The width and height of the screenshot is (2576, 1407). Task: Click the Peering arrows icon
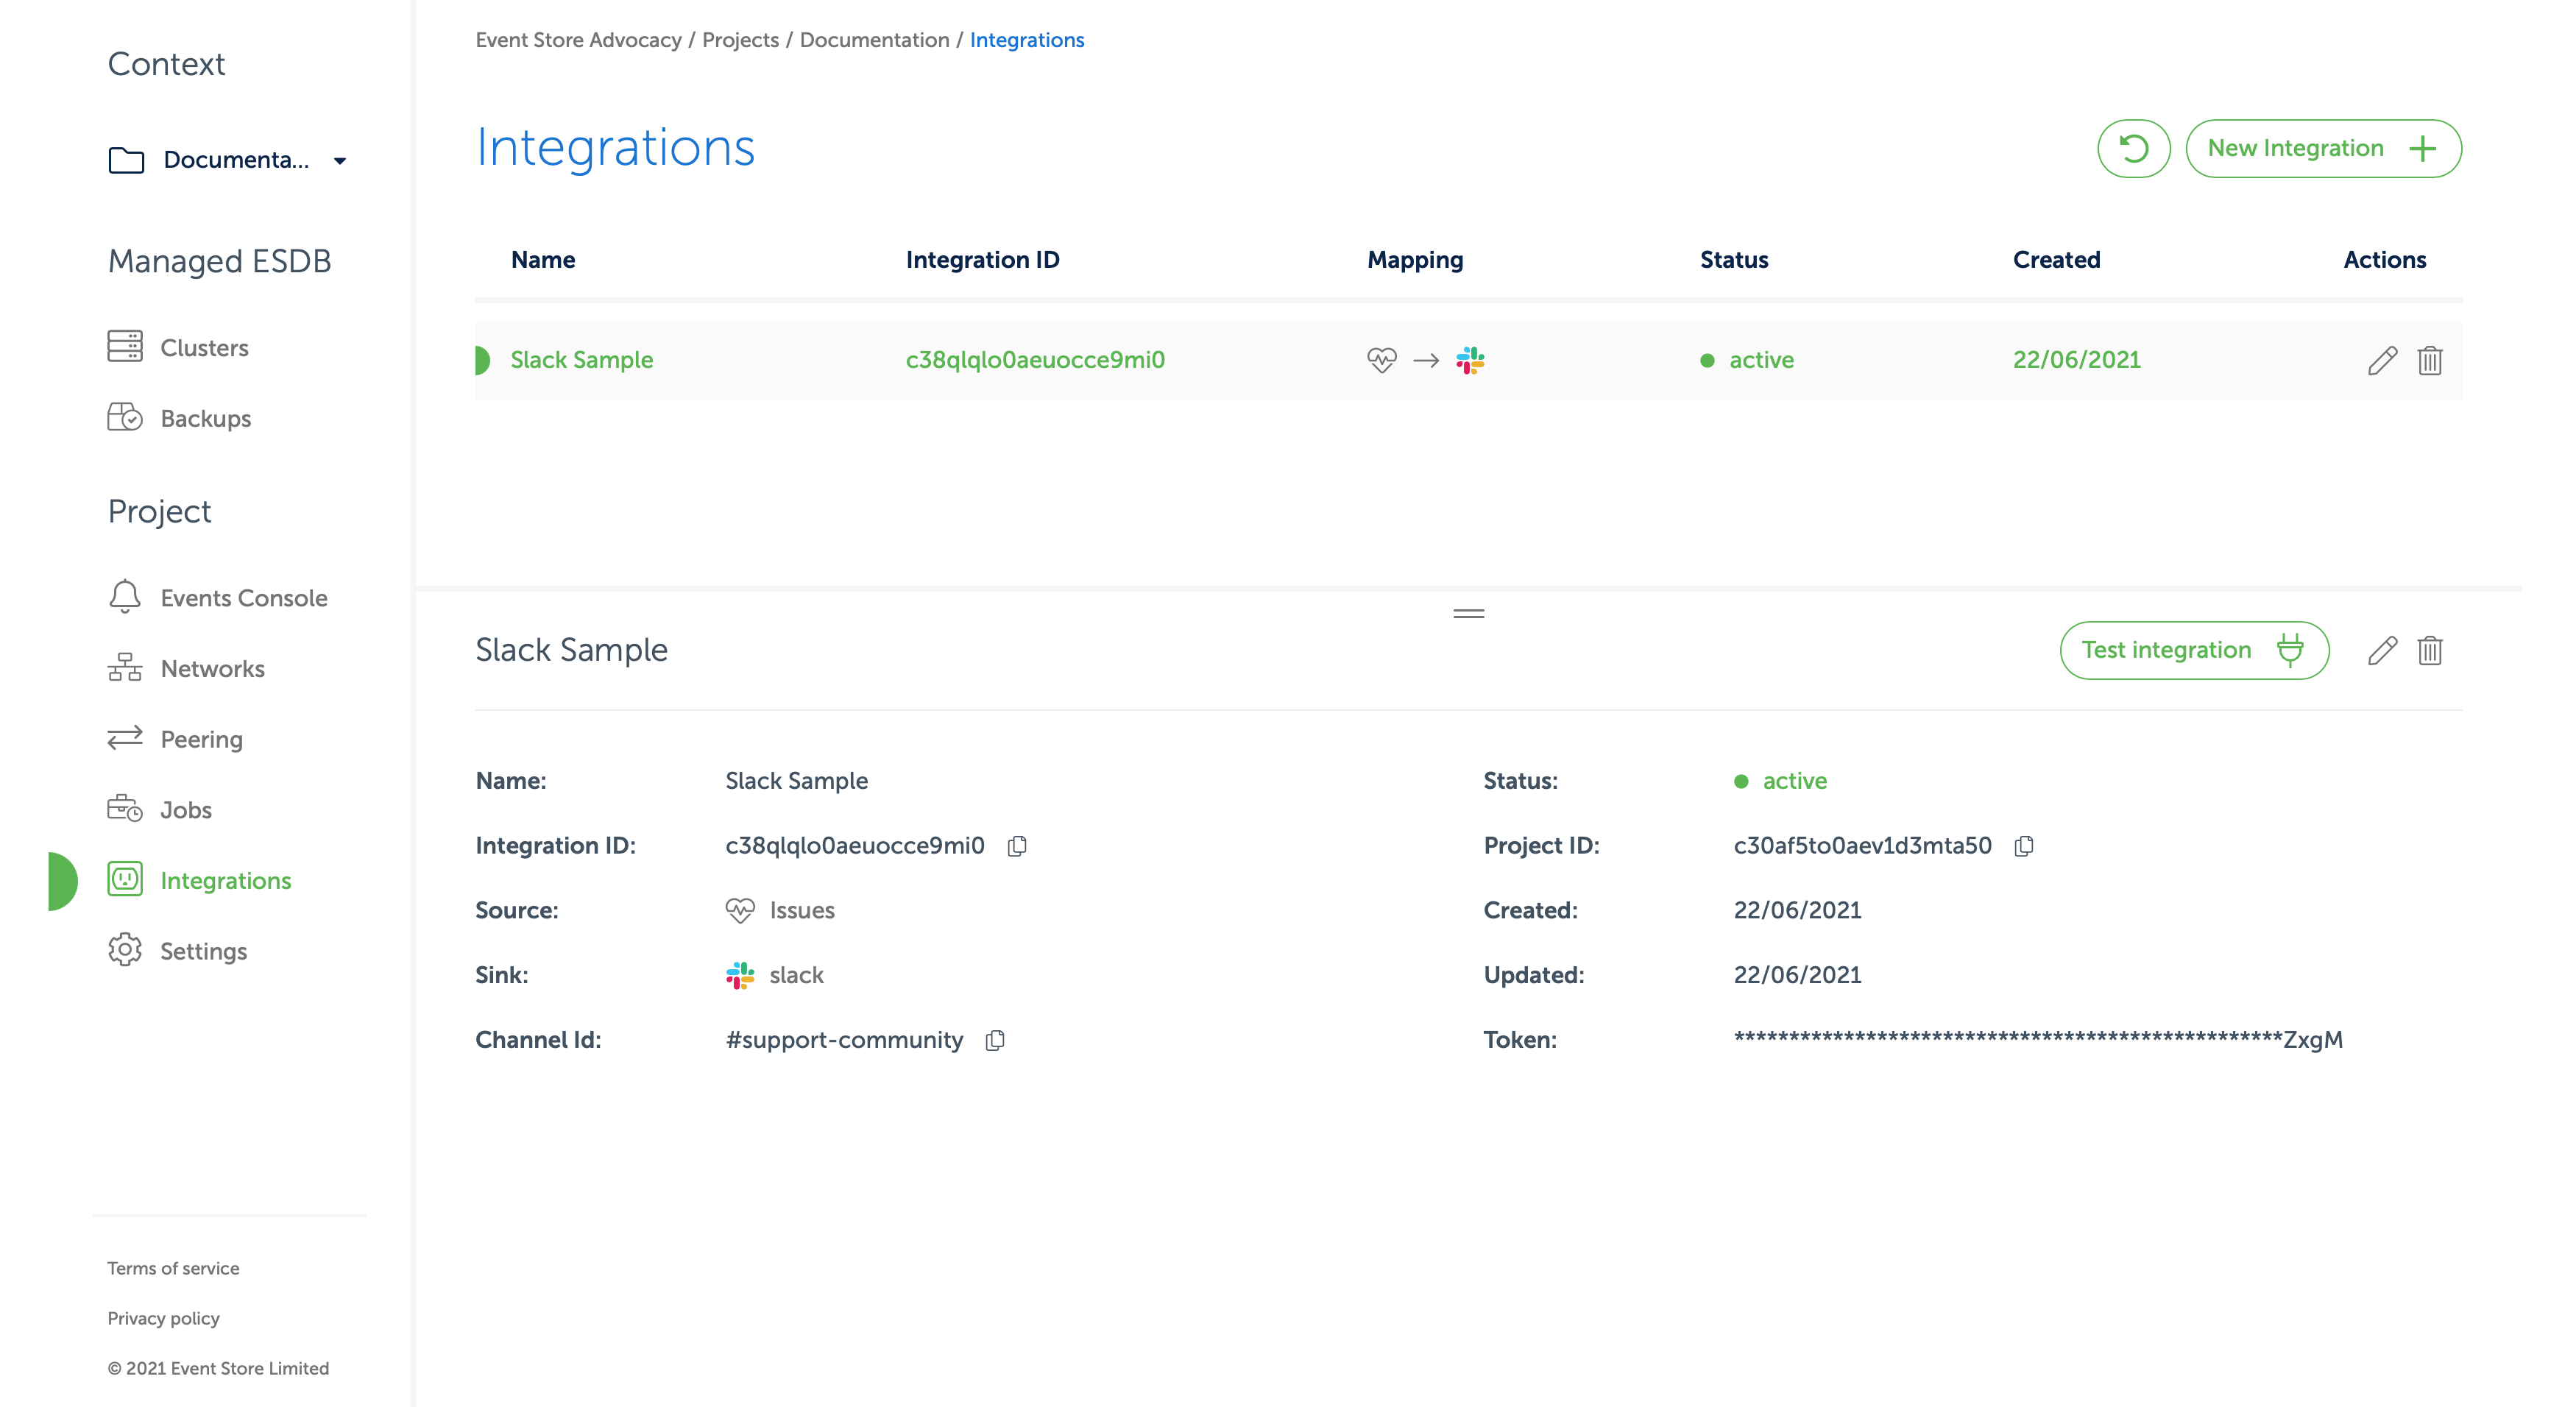point(125,738)
